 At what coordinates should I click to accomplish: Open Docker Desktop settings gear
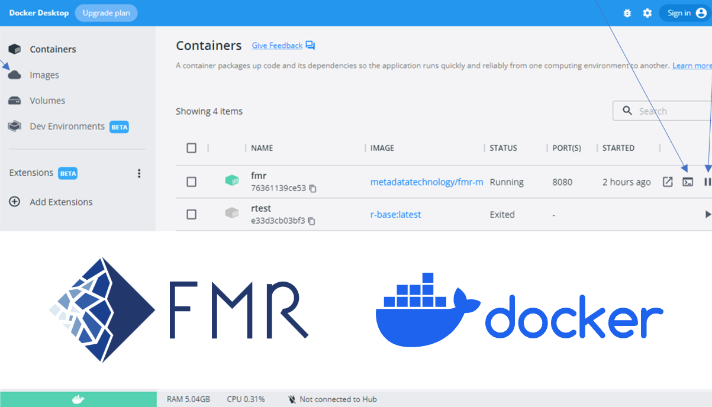[x=646, y=12]
